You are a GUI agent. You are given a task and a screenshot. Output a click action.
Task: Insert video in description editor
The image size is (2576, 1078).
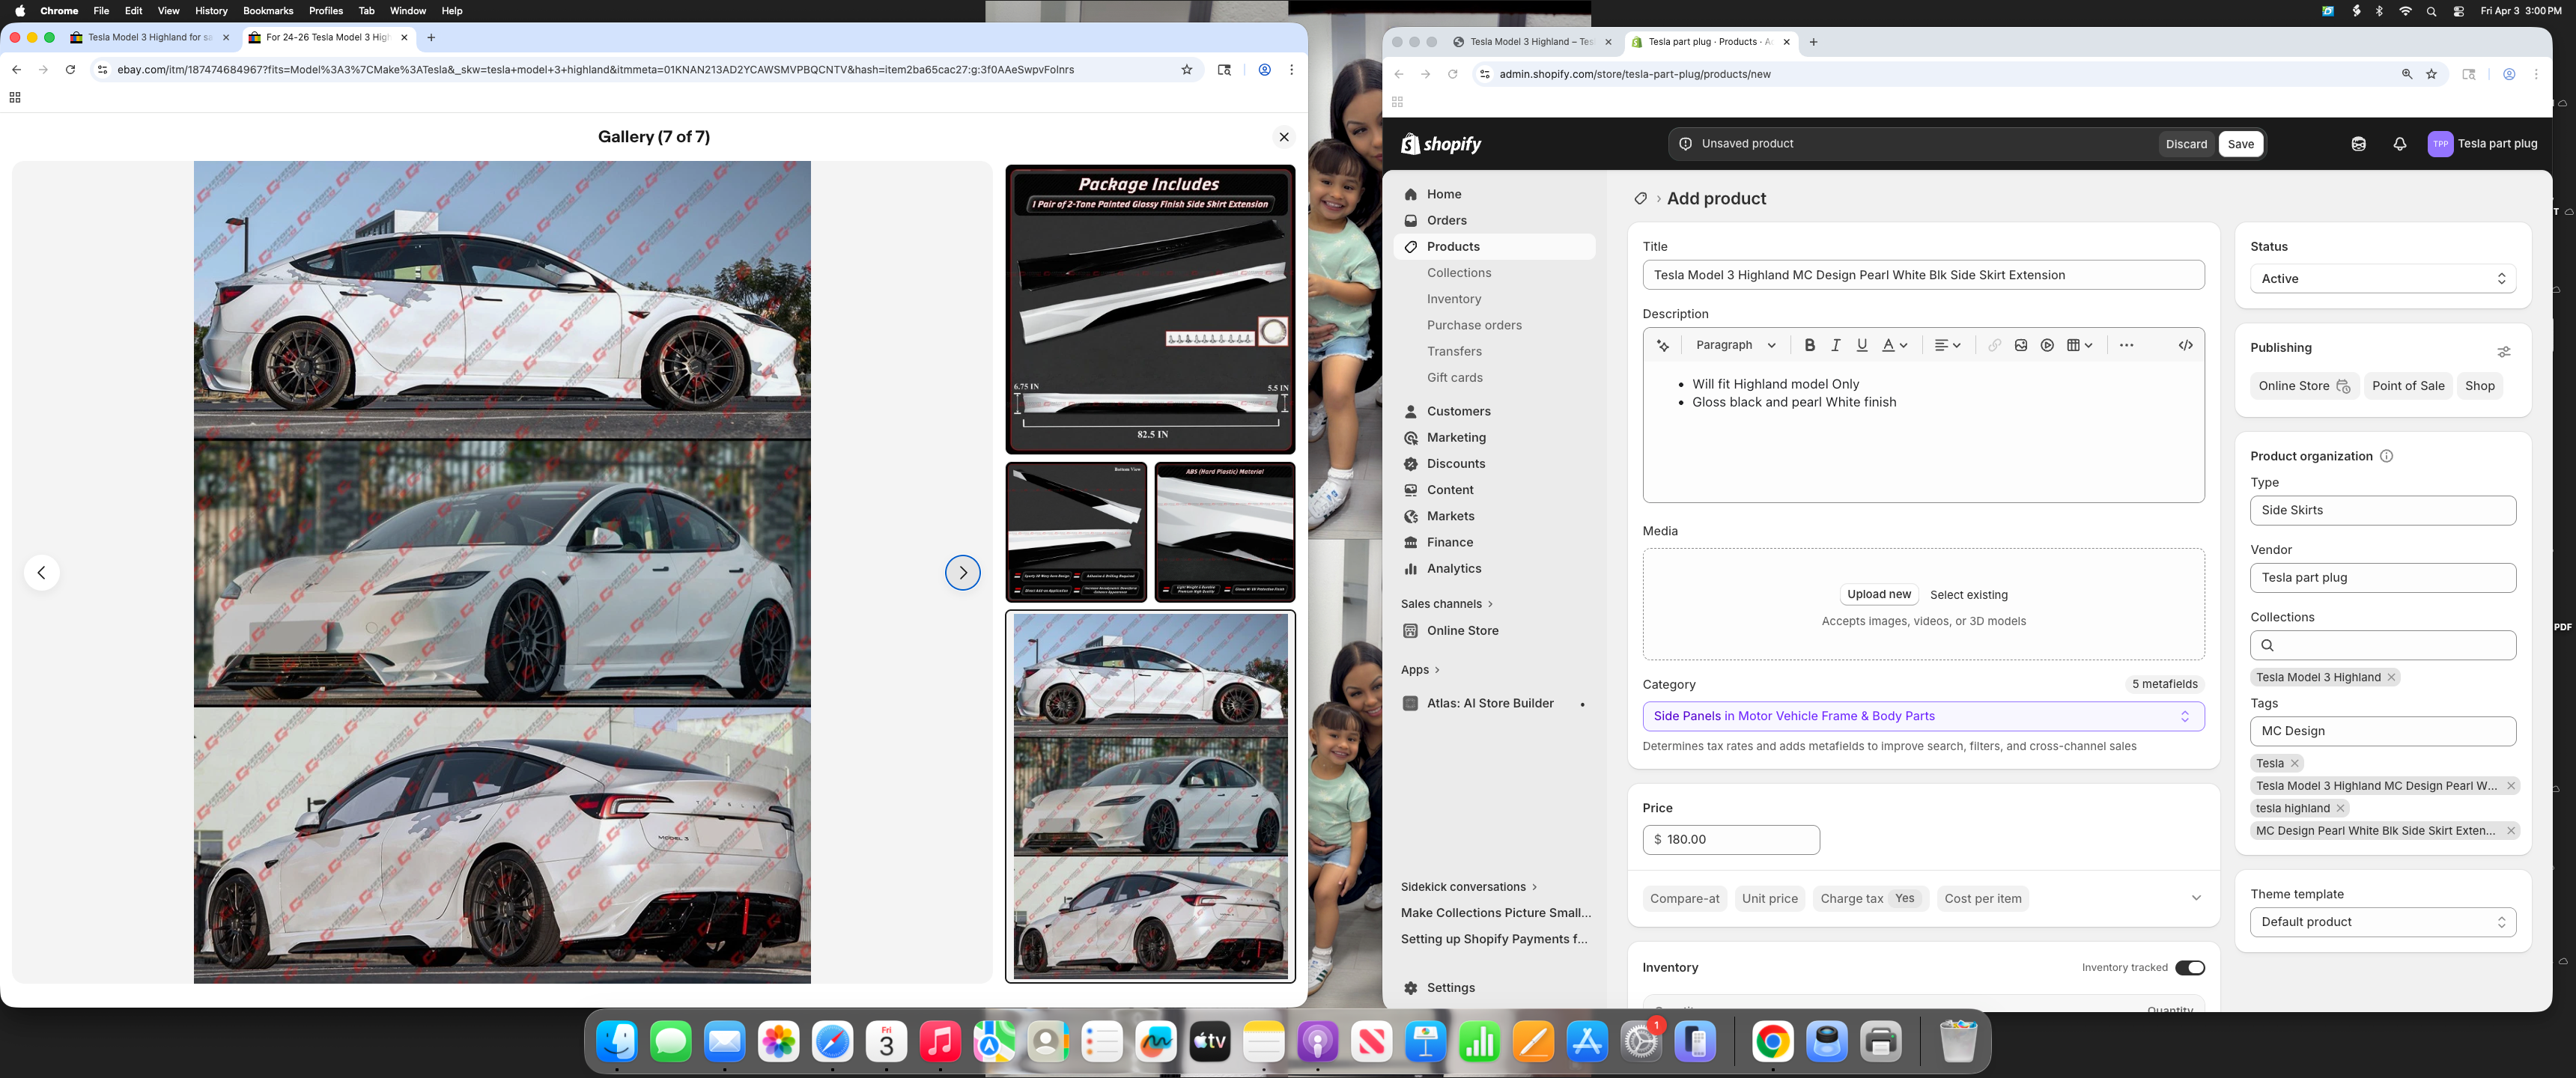pos(2047,345)
